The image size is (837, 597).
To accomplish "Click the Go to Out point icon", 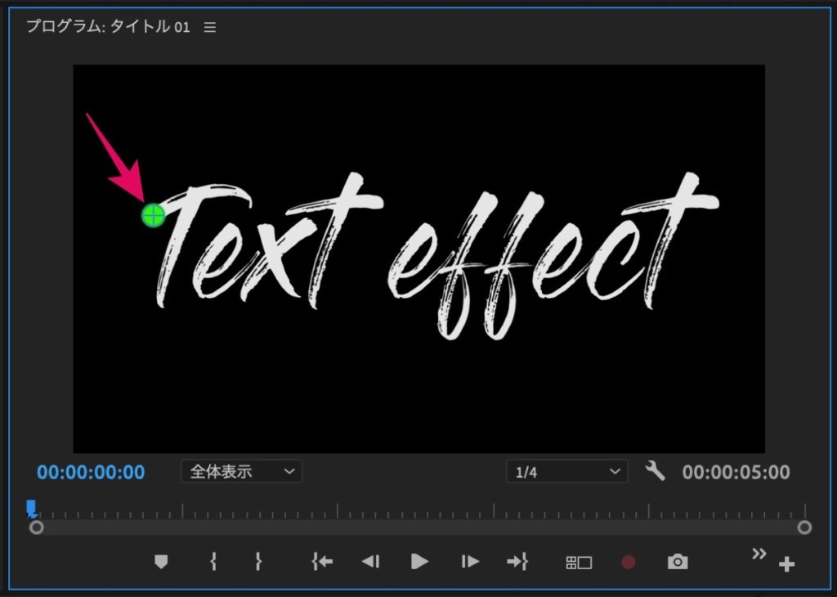I will (x=517, y=561).
